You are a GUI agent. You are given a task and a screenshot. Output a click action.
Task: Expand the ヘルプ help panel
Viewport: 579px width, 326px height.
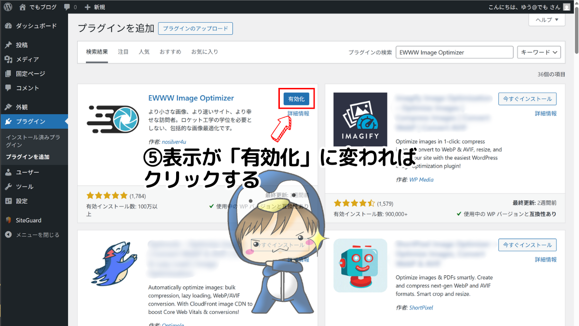point(547,20)
